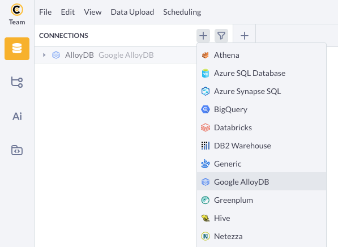
Task: Click the add connection plus button
Action: pos(203,36)
